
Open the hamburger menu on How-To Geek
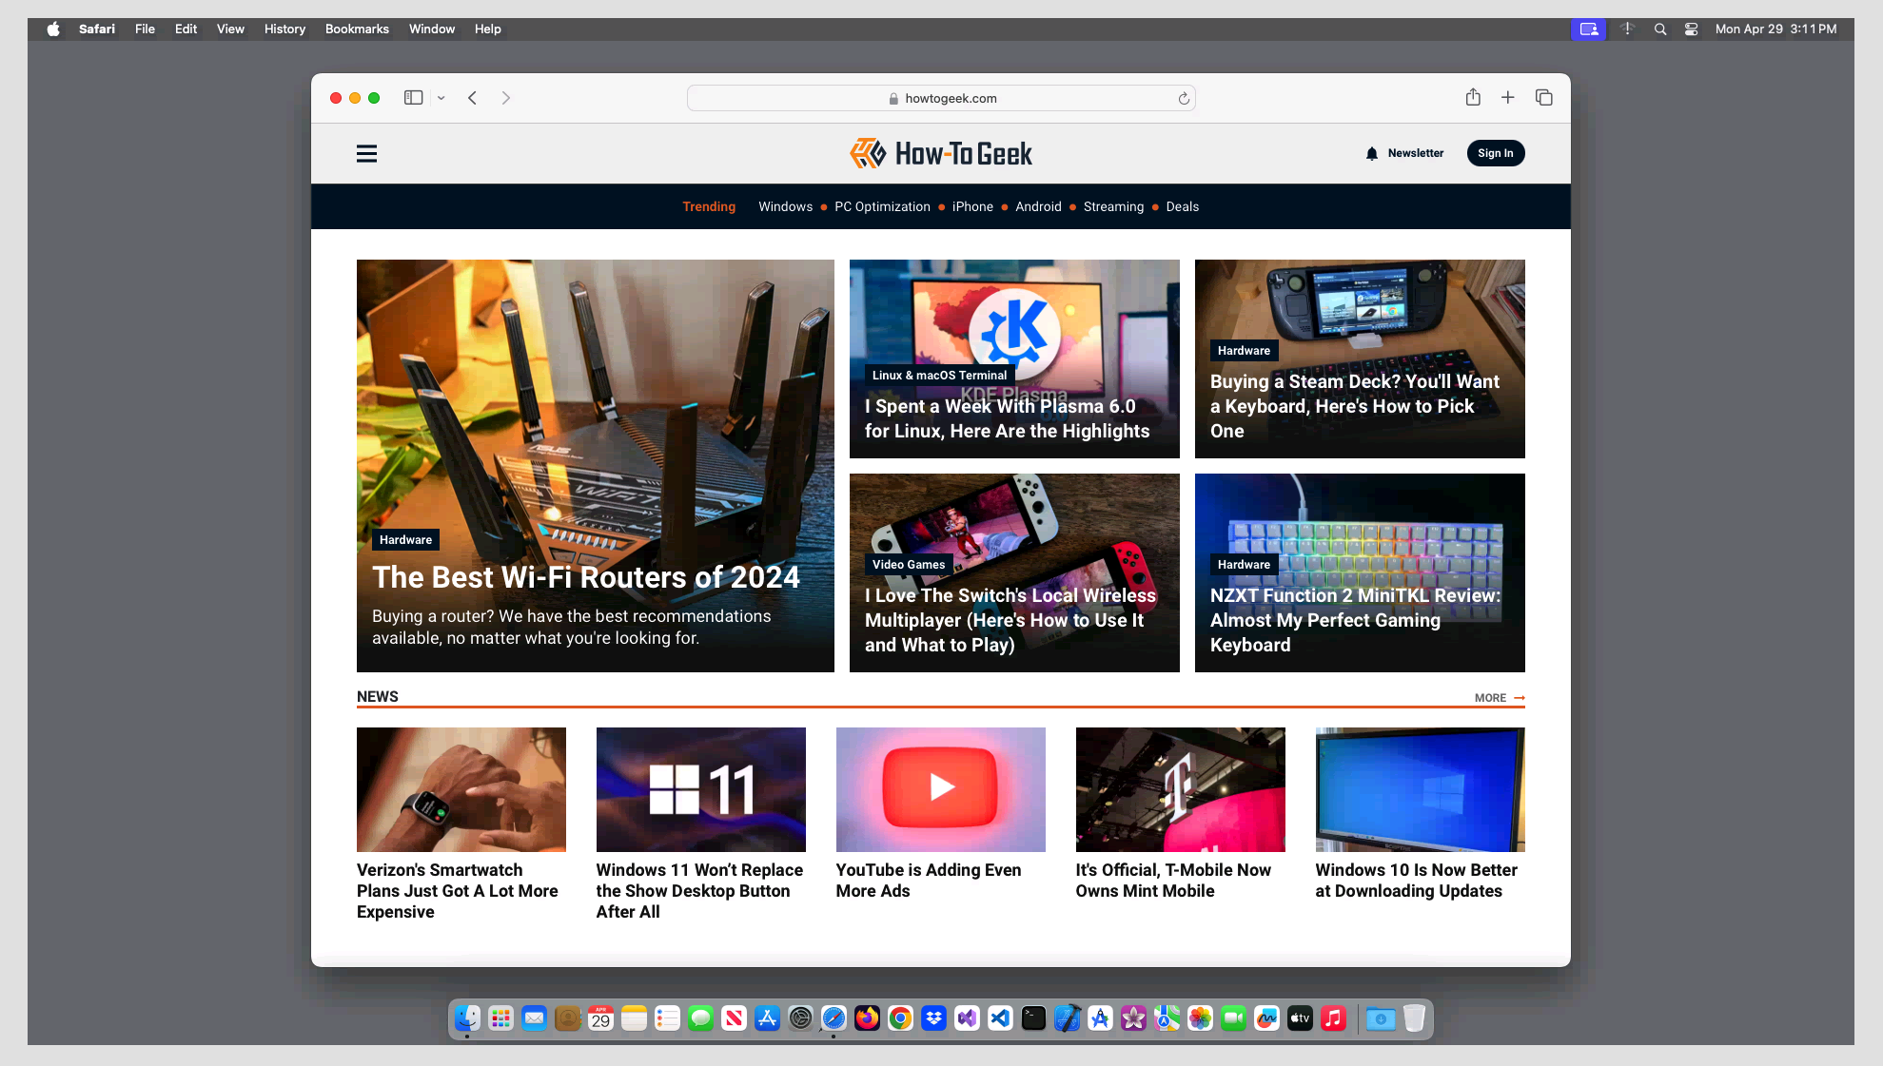point(366,153)
